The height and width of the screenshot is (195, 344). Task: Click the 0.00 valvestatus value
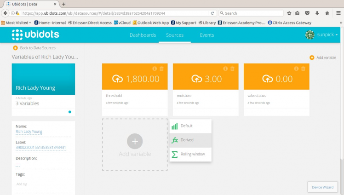(x=284, y=79)
